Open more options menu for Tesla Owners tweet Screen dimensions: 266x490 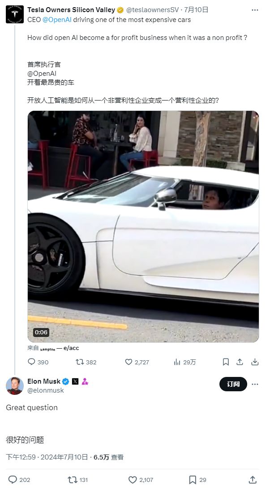pyautogui.click(x=255, y=10)
